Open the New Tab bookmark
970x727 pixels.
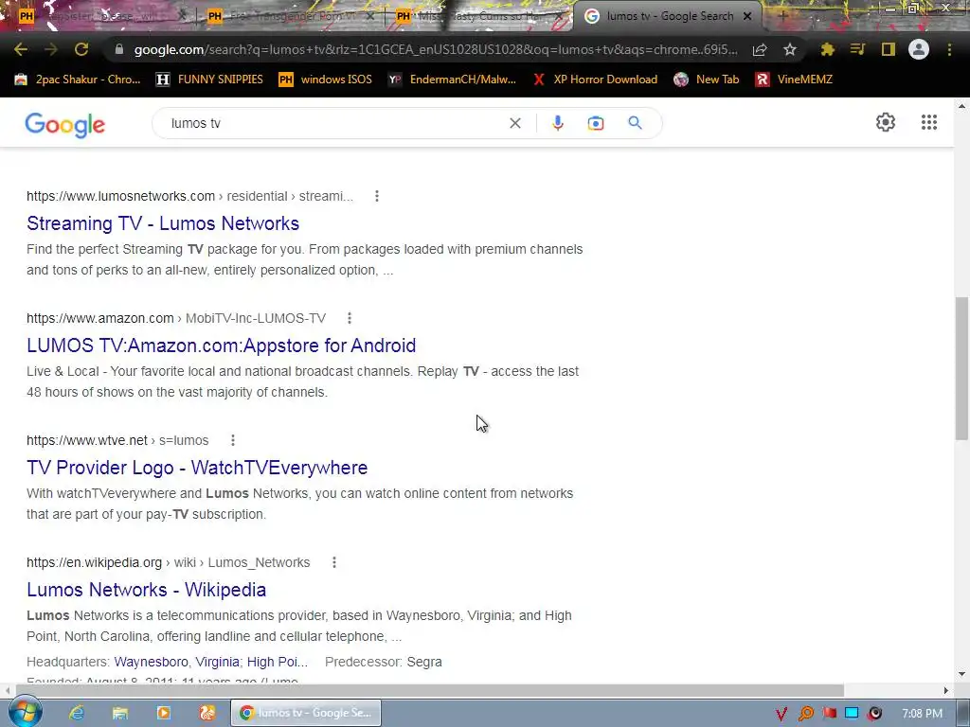pos(707,80)
